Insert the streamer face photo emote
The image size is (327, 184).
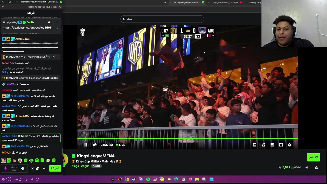[3, 160]
